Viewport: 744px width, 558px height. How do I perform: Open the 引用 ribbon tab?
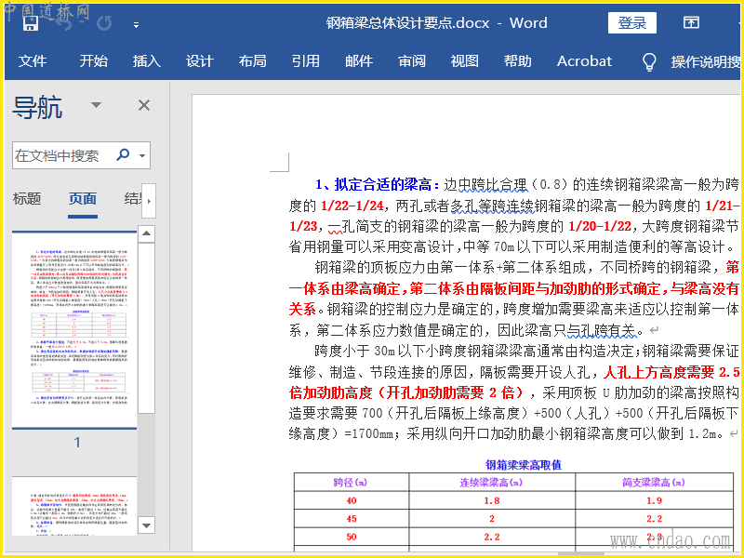point(305,61)
